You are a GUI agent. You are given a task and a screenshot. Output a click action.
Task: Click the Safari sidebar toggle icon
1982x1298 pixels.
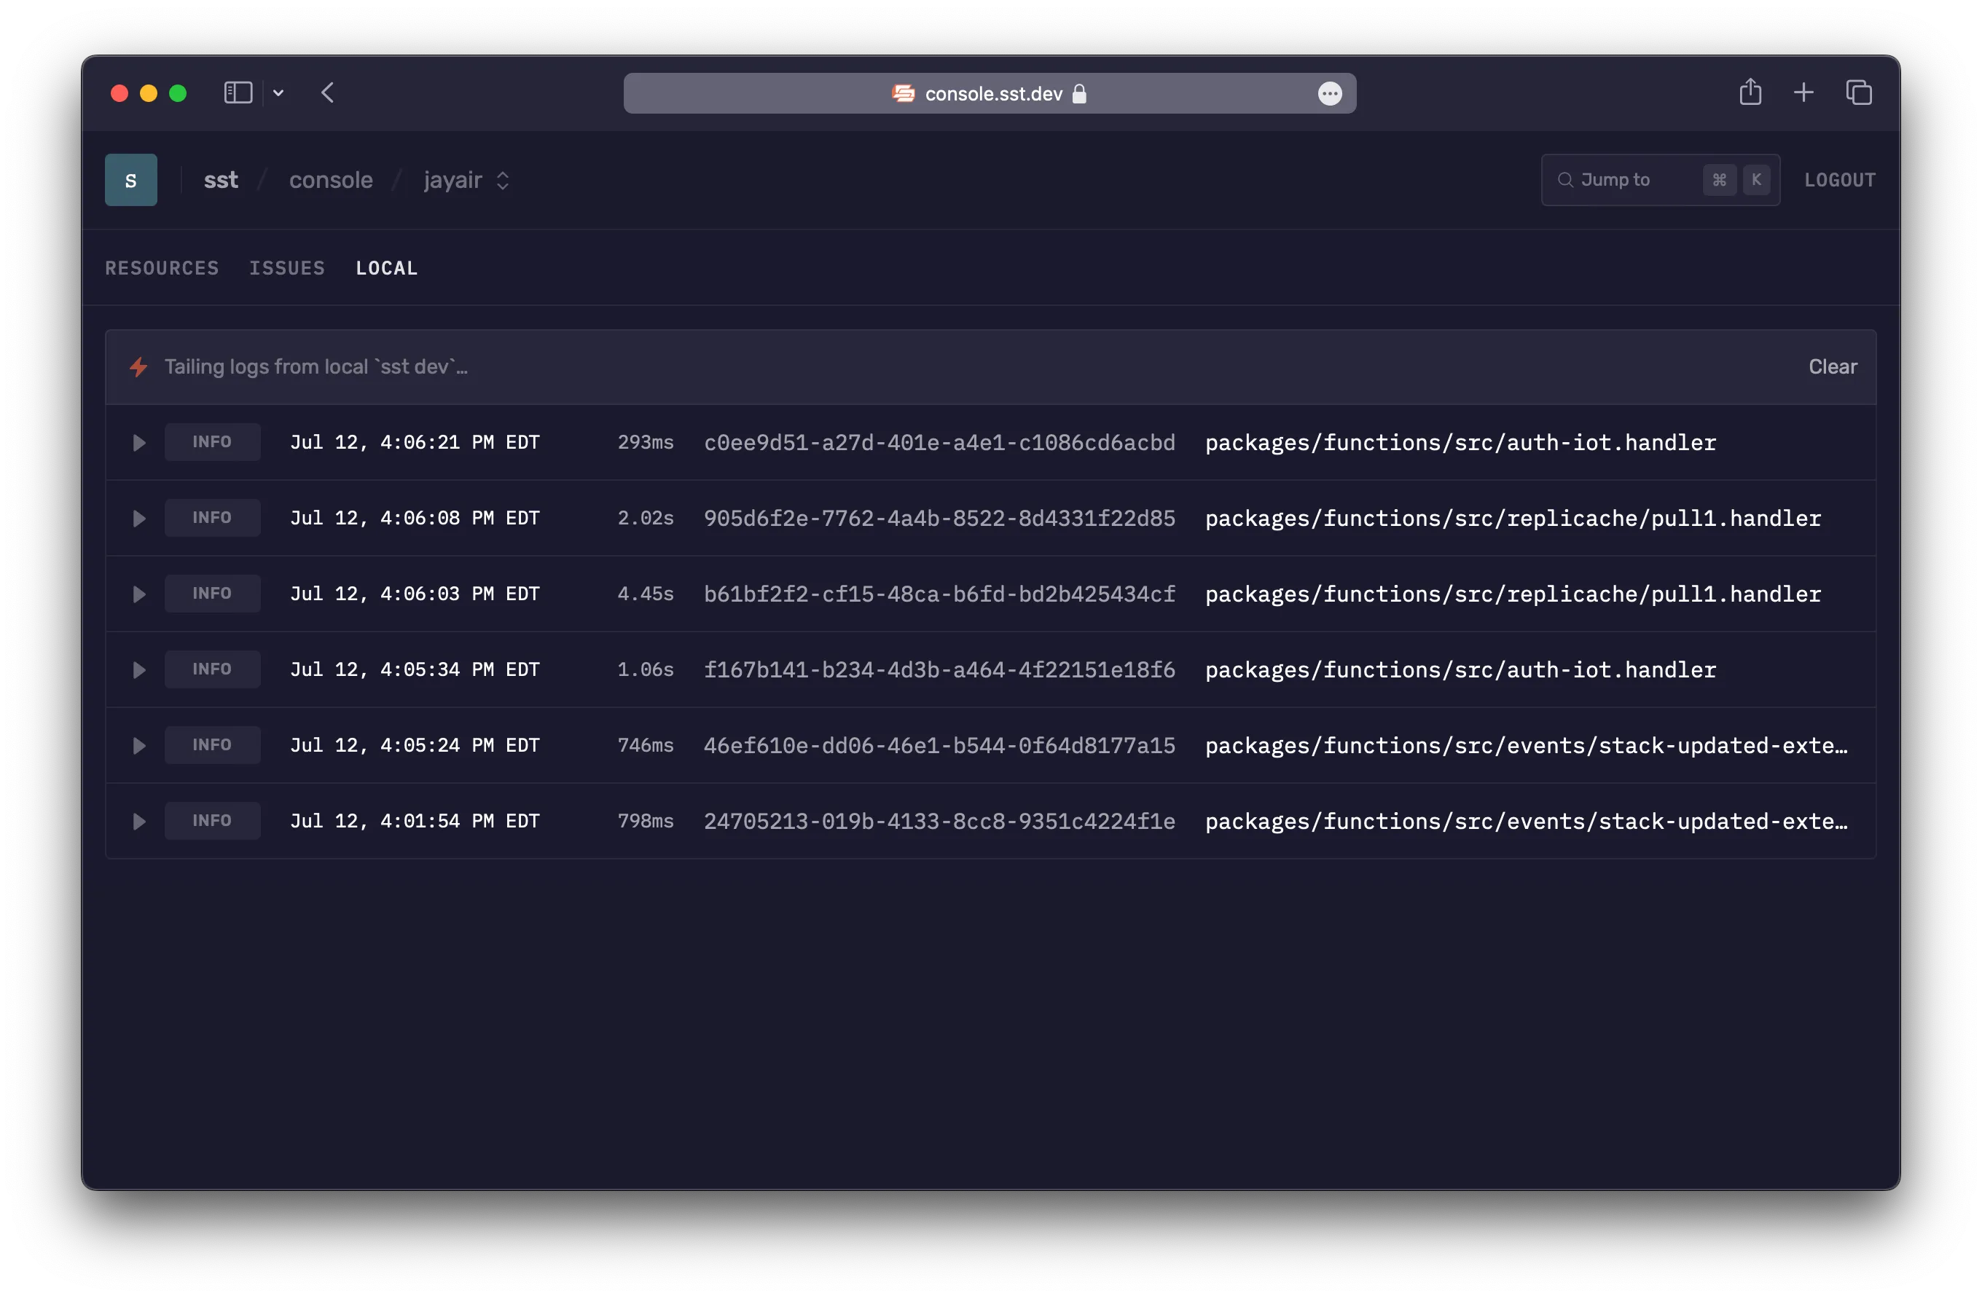tap(238, 93)
